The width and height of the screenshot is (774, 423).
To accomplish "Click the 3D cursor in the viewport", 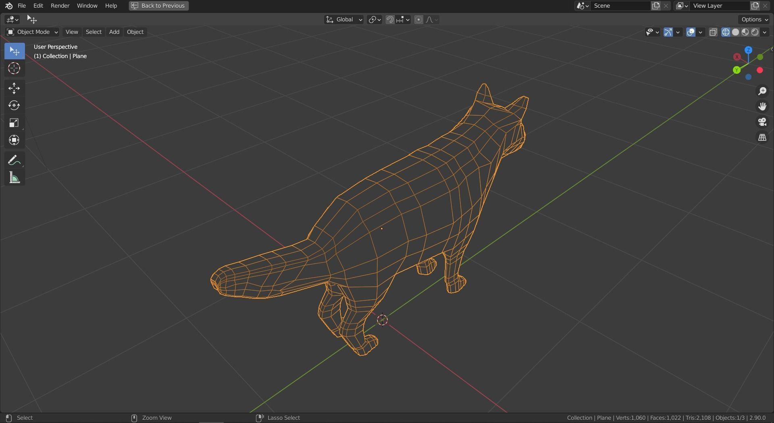I will [x=382, y=320].
